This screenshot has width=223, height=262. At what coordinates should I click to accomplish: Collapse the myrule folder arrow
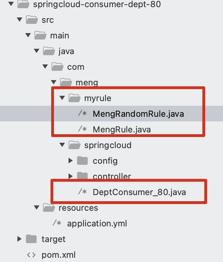tap(62, 98)
